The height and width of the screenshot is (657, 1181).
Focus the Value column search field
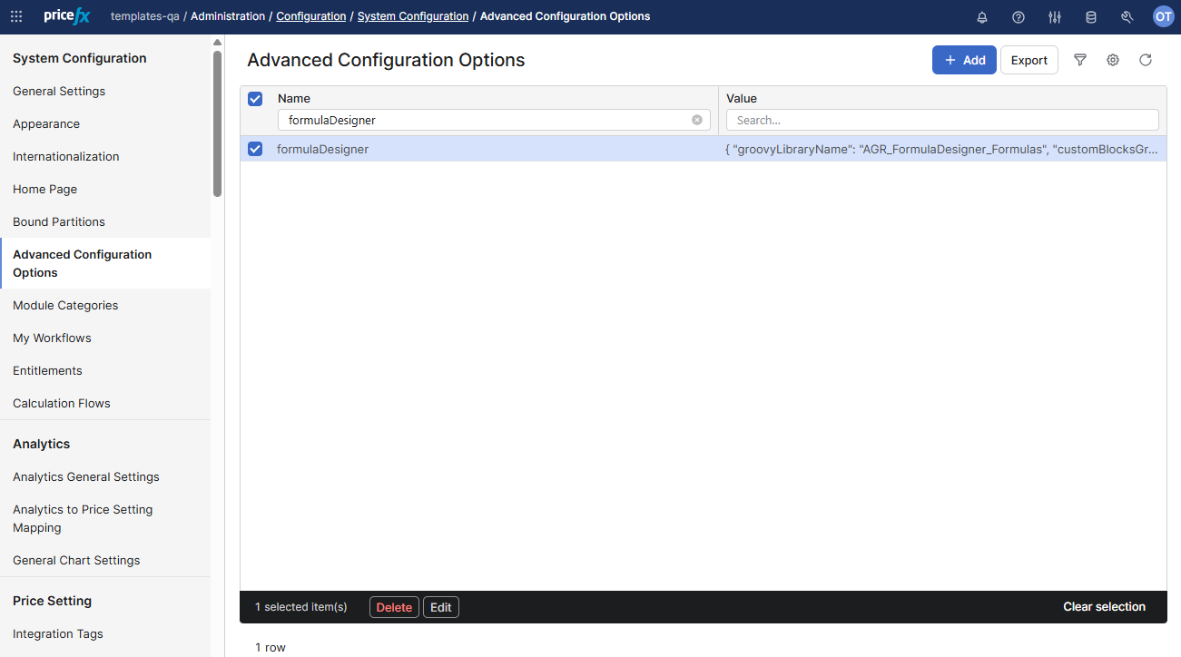942,120
